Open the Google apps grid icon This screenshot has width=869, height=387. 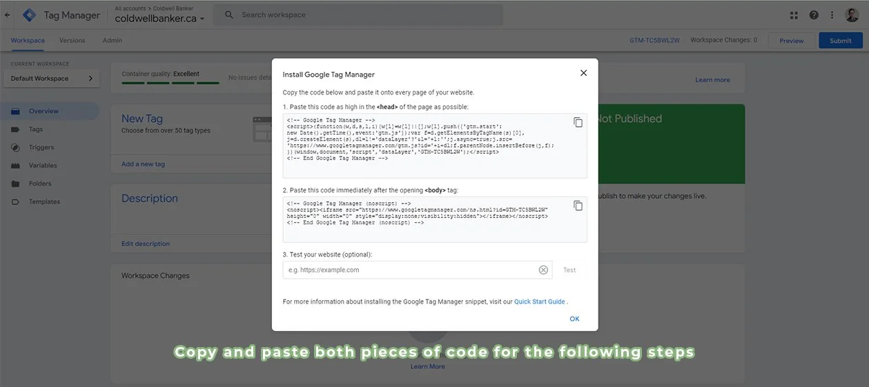pos(794,14)
